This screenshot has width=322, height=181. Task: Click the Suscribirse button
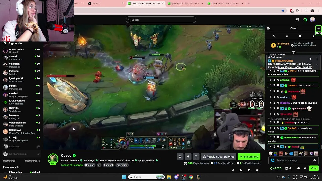tap(249, 157)
